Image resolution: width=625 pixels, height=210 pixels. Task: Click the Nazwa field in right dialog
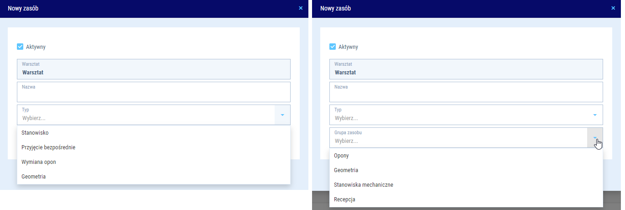[466, 94]
